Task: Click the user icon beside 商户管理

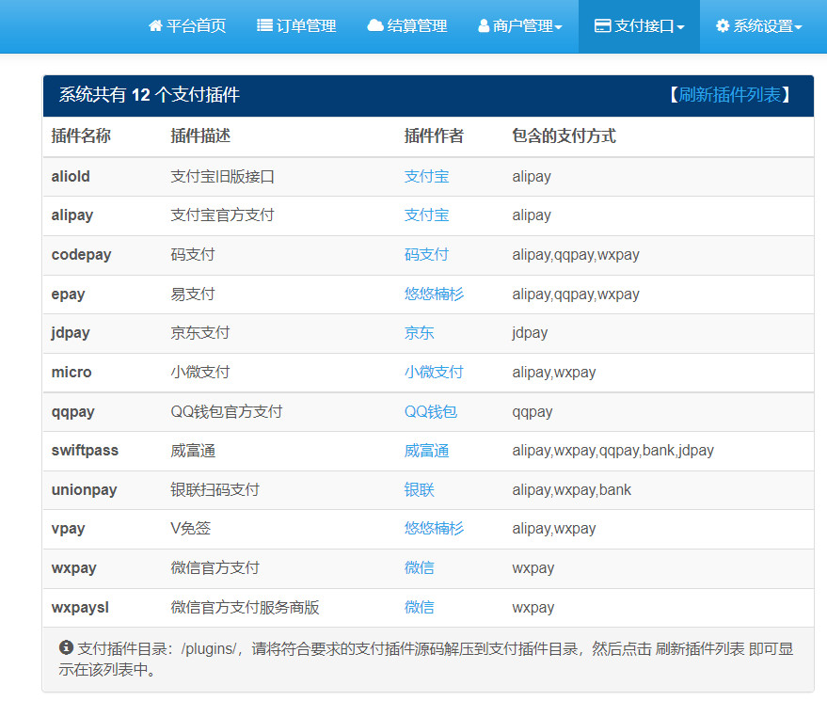Action: coord(484,25)
